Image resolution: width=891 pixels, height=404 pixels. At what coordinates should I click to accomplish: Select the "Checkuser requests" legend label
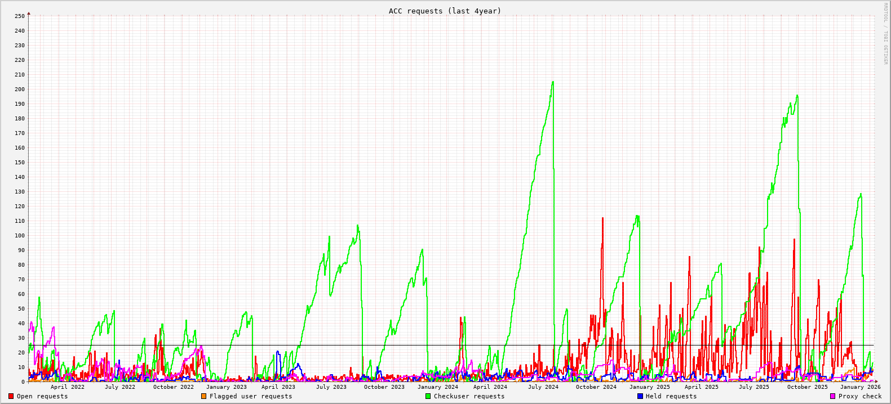[469, 396]
